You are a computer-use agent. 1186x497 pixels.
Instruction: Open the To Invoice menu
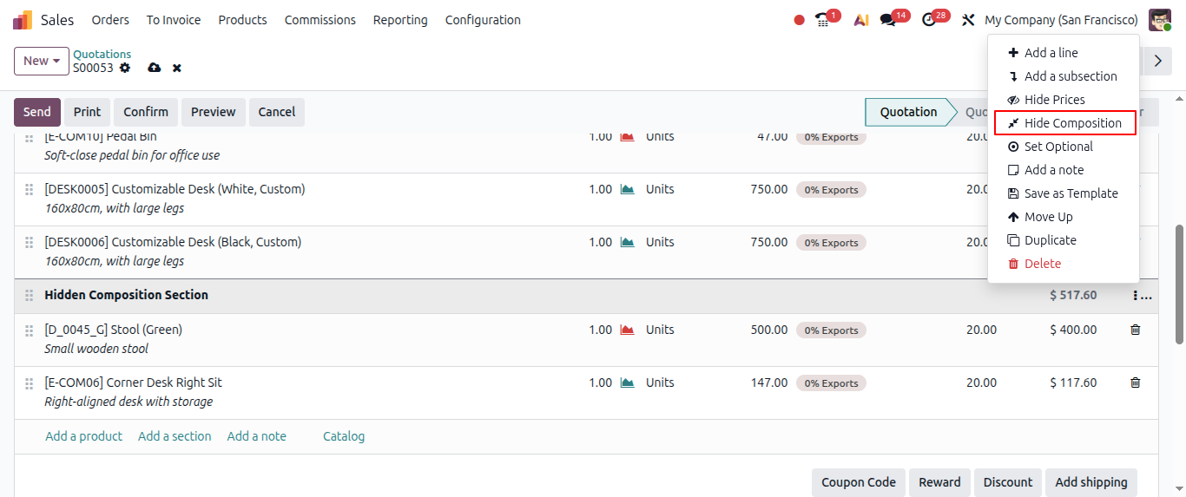click(x=174, y=20)
